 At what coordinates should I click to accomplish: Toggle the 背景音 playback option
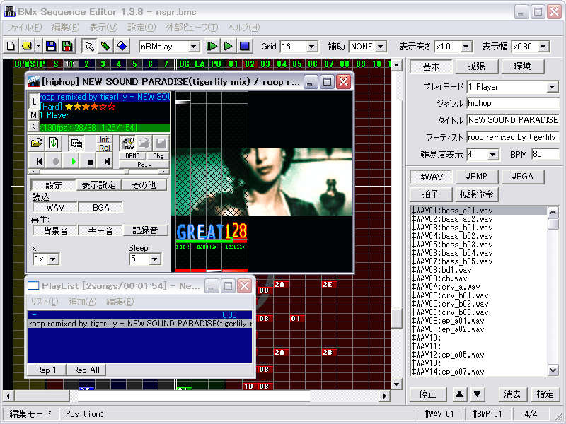54,230
